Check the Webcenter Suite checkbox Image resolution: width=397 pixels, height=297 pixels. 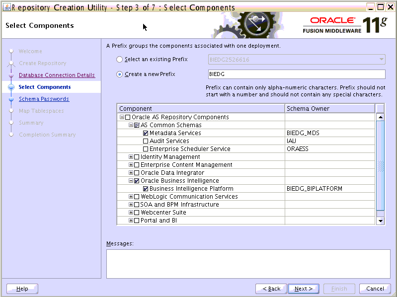click(137, 213)
